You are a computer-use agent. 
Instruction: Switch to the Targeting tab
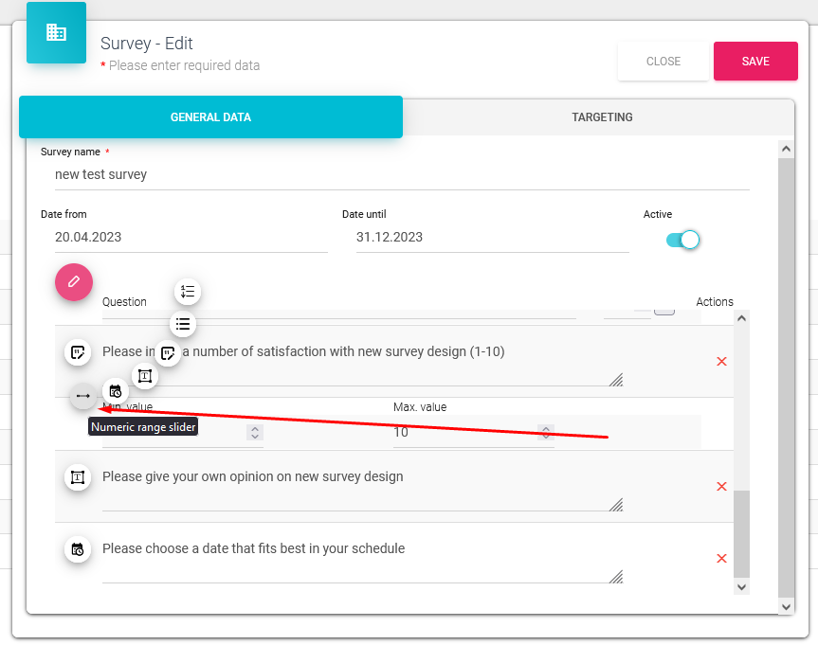point(602,117)
